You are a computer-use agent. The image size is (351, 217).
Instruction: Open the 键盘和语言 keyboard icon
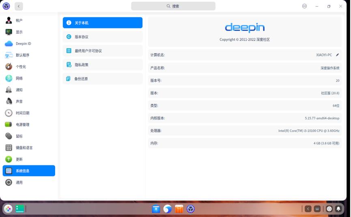(x=9, y=148)
